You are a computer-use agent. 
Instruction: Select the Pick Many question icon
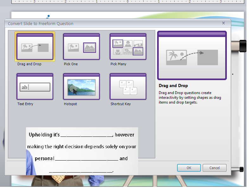coord(128,47)
